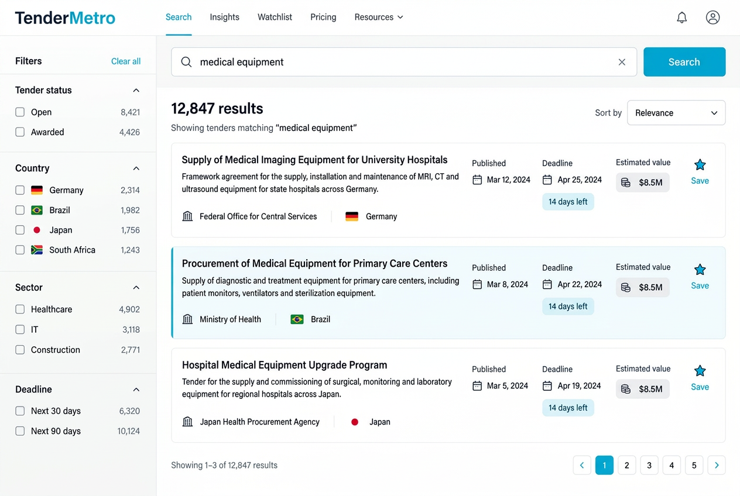Image resolution: width=740 pixels, height=496 pixels.
Task: Click Clear all filters link
Action: click(126, 61)
